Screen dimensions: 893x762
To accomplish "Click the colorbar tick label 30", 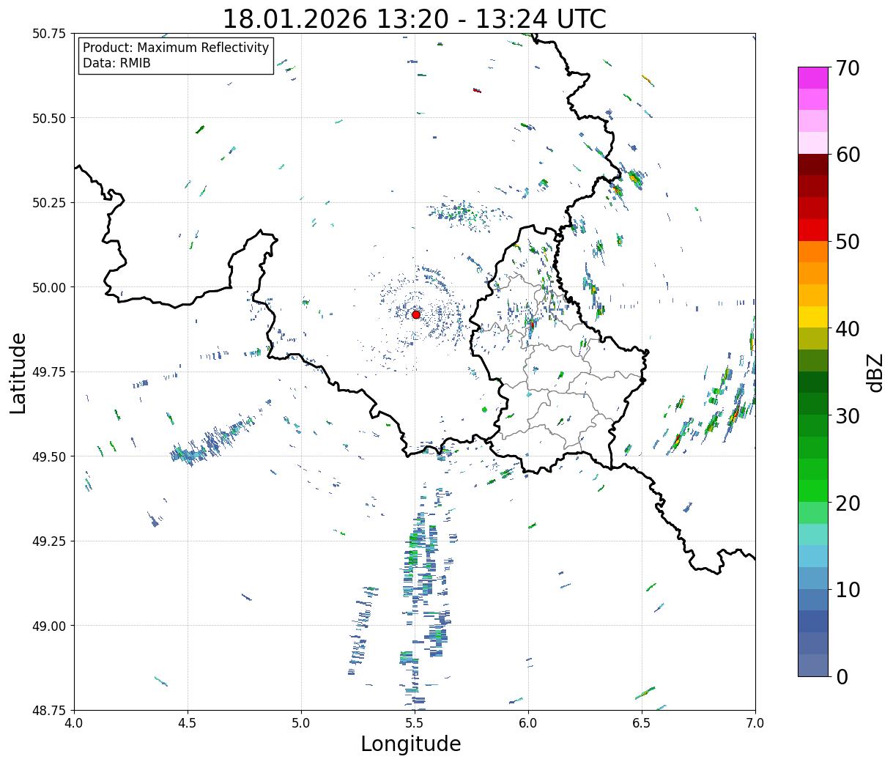I will coord(848,415).
